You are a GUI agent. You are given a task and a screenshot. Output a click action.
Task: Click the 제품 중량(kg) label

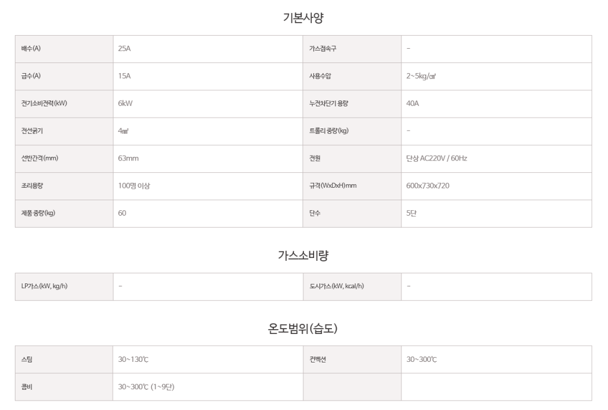(38, 213)
